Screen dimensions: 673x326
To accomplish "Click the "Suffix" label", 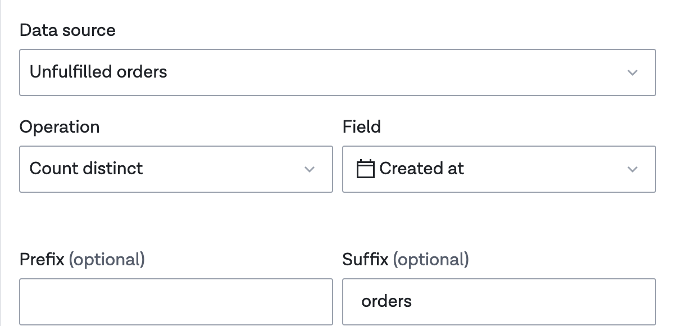I will coord(365,260).
